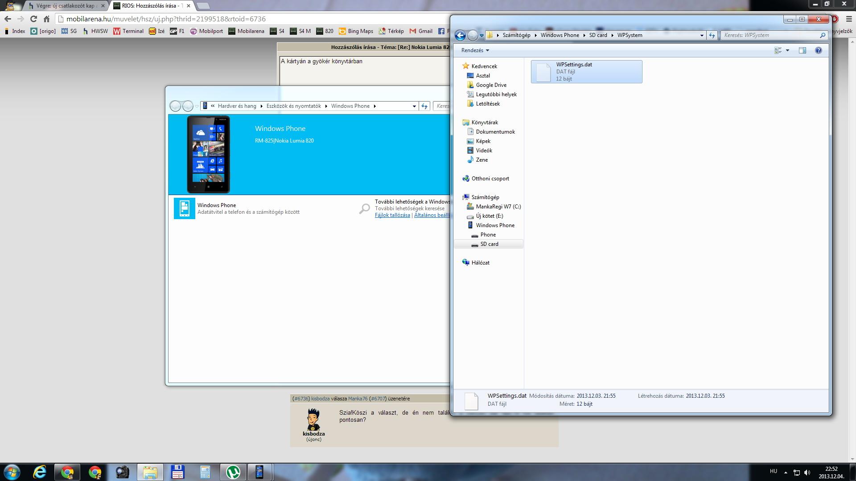Click Fájlok tallózása link
The image size is (856, 481).
[x=392, y=215]
